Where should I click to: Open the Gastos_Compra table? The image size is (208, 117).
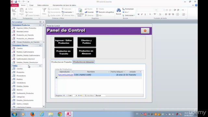pyautogui.click(x=22, y=104)
